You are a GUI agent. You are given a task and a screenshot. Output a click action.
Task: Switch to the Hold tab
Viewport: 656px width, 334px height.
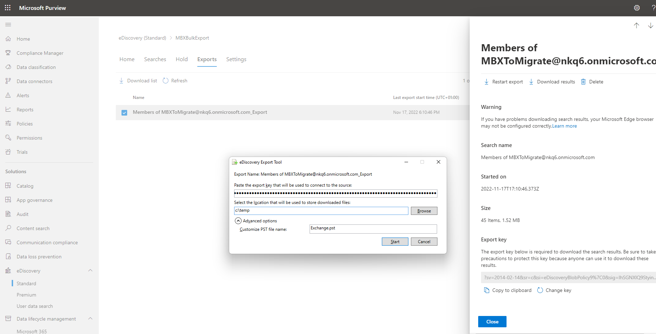coord(182,59)
